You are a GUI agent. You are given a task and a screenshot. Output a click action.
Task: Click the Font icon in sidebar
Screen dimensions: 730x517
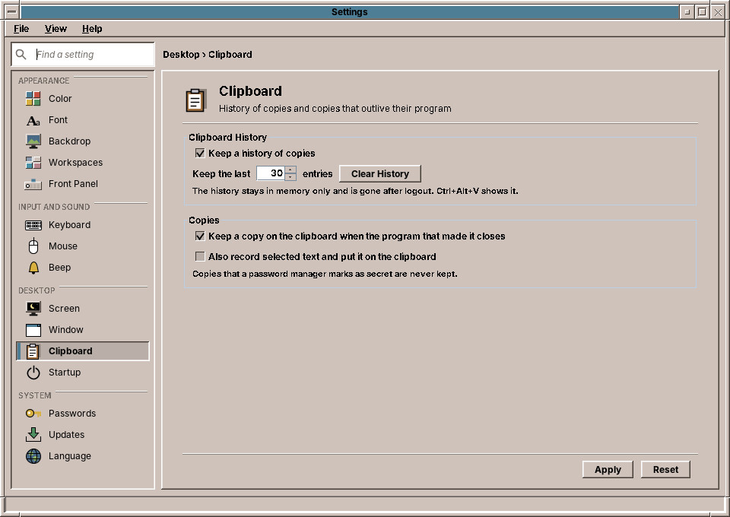pos(33,120)
